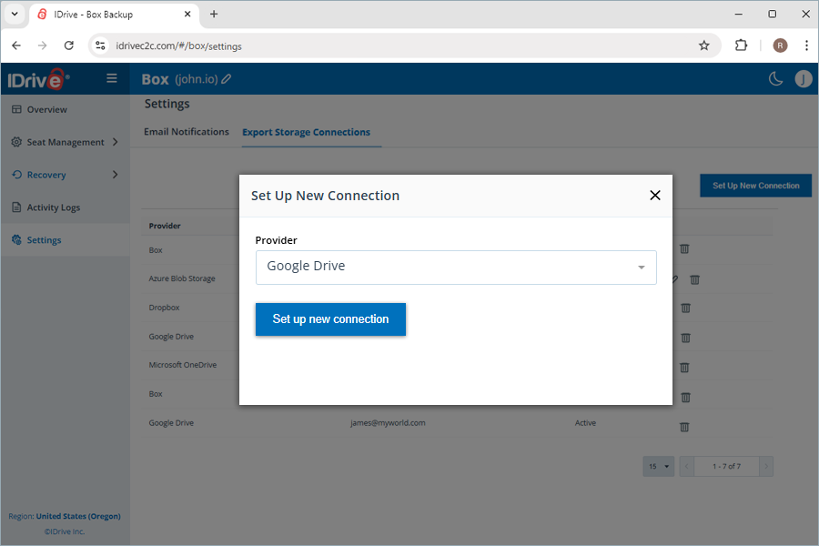
Task: Delete the Azure Blob Storage connection
Action: 694,279
